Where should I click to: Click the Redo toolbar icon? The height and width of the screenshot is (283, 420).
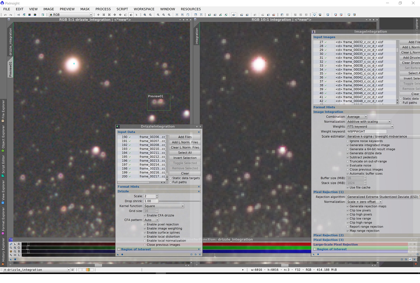click(x=11, y=15)
